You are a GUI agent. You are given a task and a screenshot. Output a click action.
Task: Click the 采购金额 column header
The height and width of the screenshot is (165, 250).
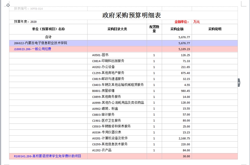(177, 29)
